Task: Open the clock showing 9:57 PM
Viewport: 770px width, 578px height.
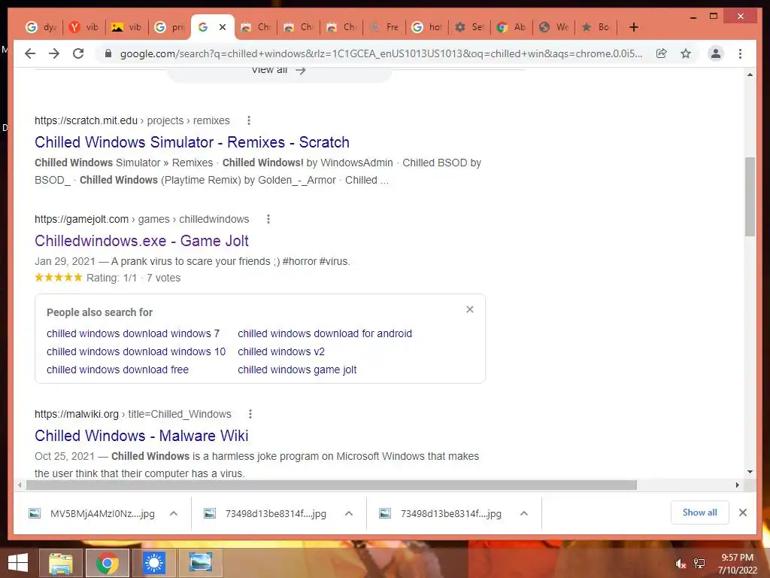Action: pyautogui.click(x=737, y=564)
